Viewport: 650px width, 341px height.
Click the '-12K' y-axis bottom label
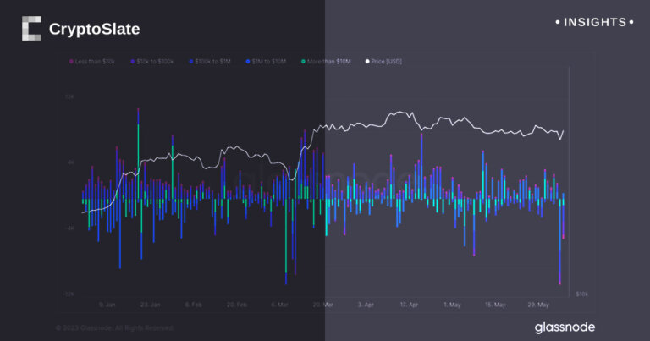[69, 294]
